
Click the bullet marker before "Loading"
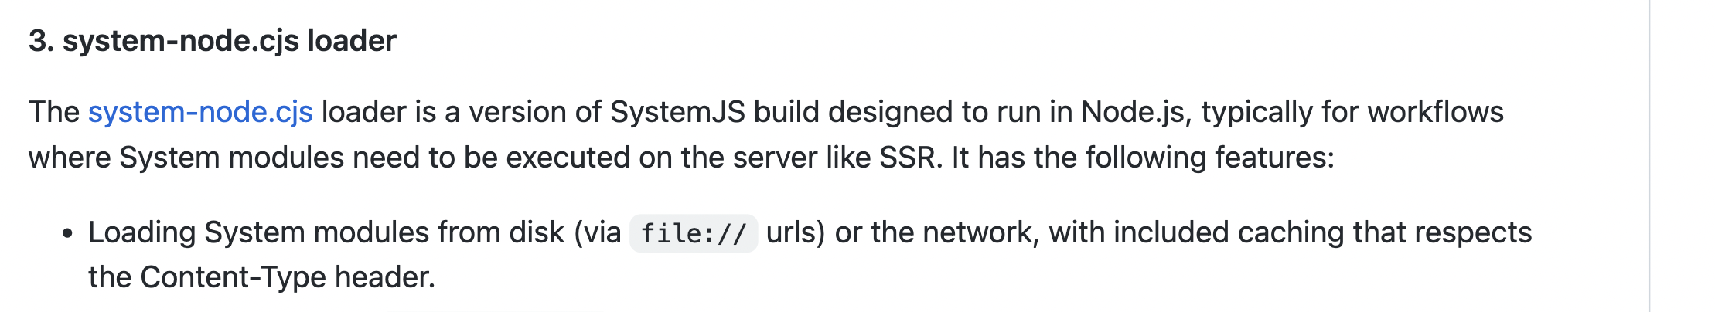click(x=68, y=233)
